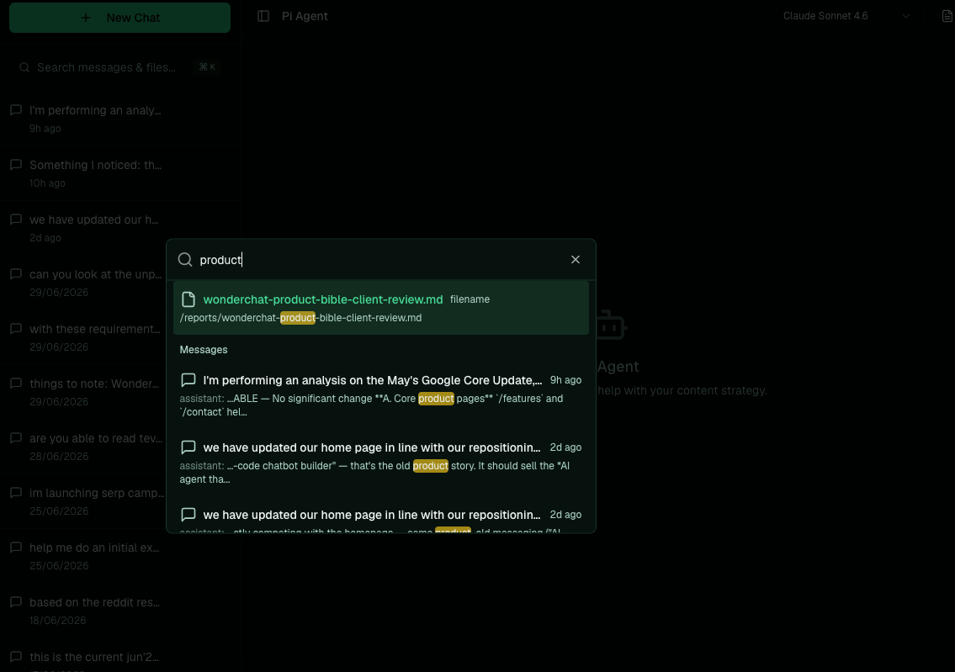Viewport: 955px width, 672px height.
Task: Click the search dialog input containing 'product'
Action: pos(380,260)
